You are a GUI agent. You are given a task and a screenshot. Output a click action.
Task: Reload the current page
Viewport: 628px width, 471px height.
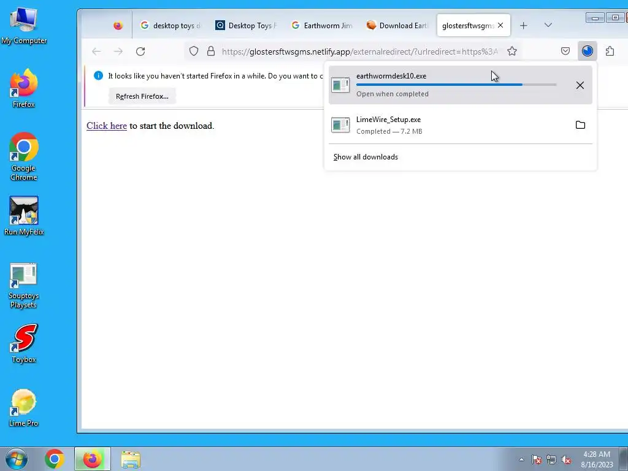pyautogui.click(x=140, y=52)
